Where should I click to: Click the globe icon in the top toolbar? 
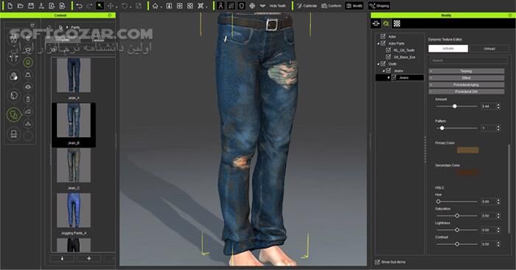[x=252, y=6]
